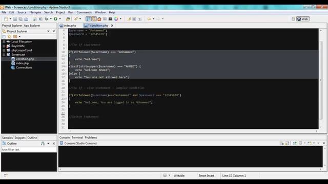Viewport: 328px width, 184px height.
Task: Click the green Run button icon
Action: (x=55, y=19)
